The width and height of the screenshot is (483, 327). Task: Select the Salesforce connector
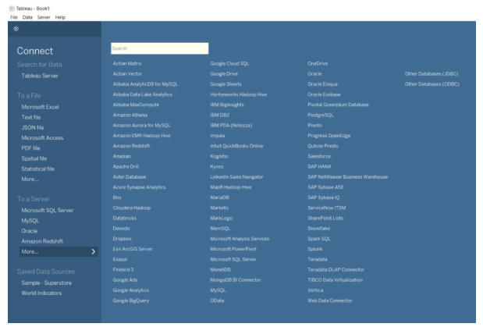click(319, 156)
